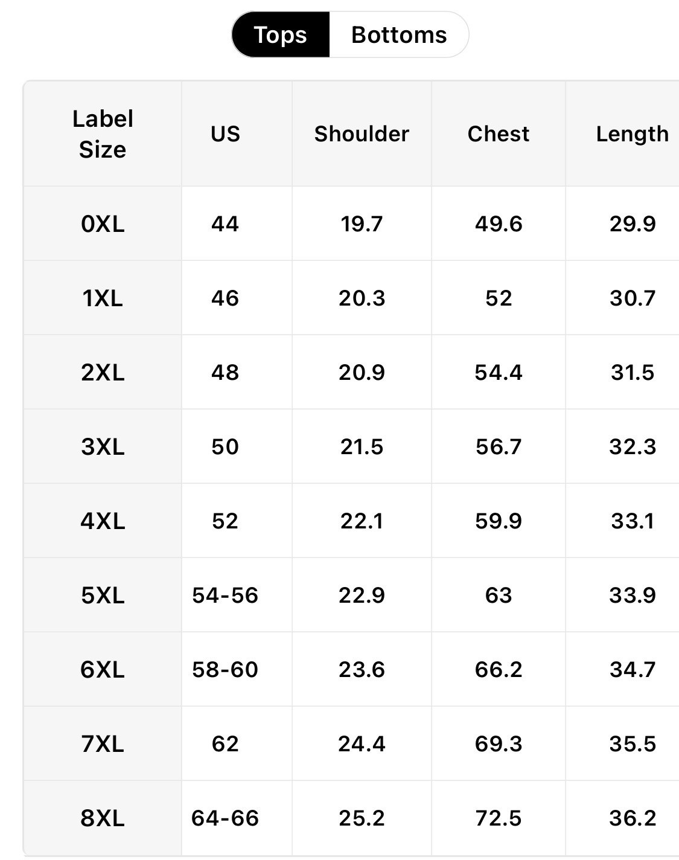Viewport: 679px width, 860px height.
Task: Select the 0XL label size row
Action: pos(103,224)
